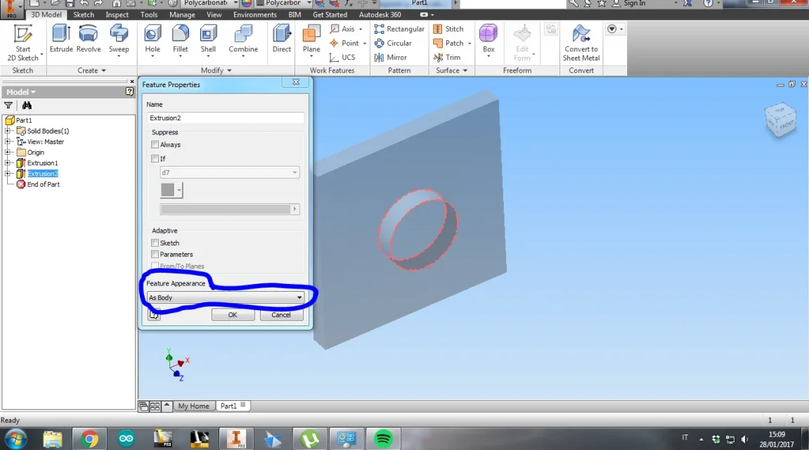This screenshot has width=809, height=450.
Task: Select the Revolve tool
Action: [89, 39]
